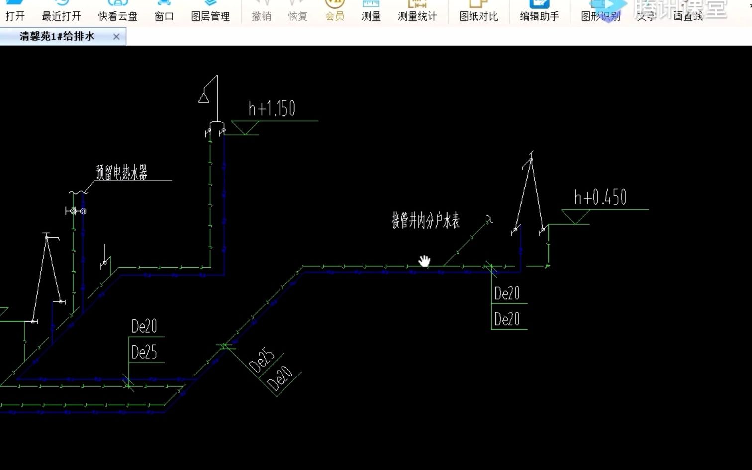The image size is (752, 470).
Task: Close the 清馨苑1#给排水 drawing tab
Action: [116, 36]
